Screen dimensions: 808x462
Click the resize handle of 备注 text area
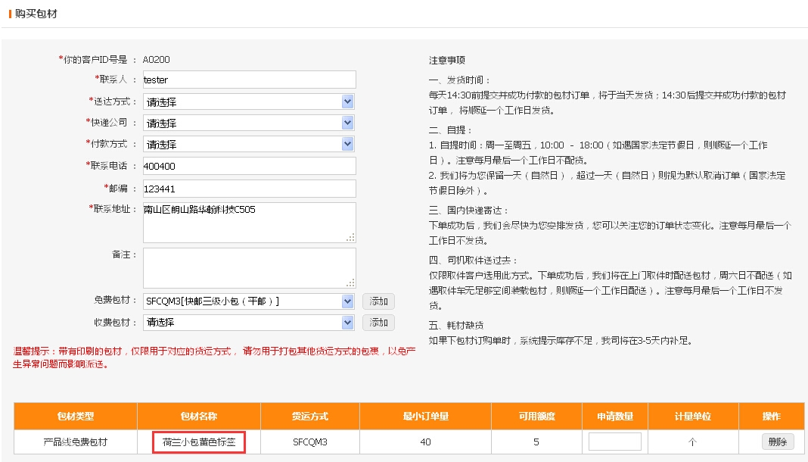350,283
